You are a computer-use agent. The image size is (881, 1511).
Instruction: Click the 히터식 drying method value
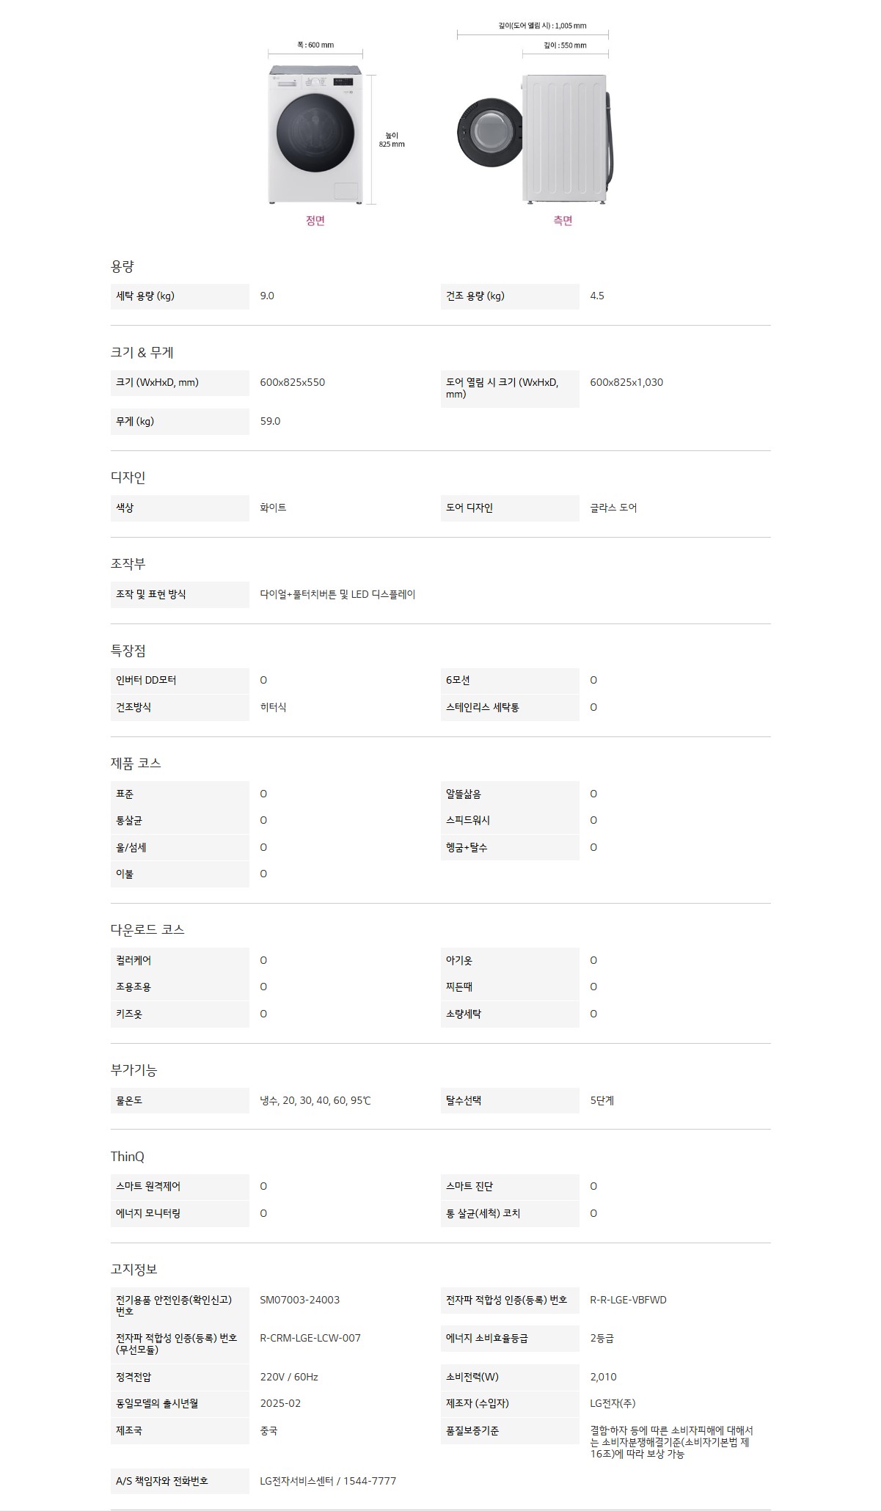tap(273, 708)
